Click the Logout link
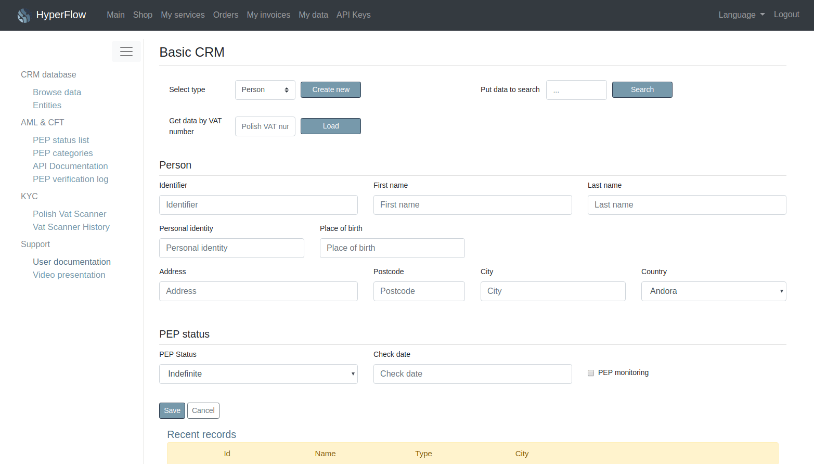Image resolution: width=814 pixels, height=464 pixels. click(x=786, y=15)
